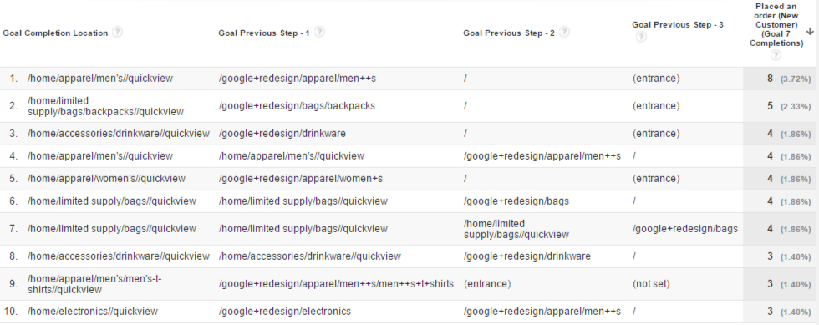Viewport: 819px width, 325px height.
Task: Select /google+redesign/apparel/men++s/men++s+t+shirts cell
Action: pyautogui.click(x=336, y=284)
